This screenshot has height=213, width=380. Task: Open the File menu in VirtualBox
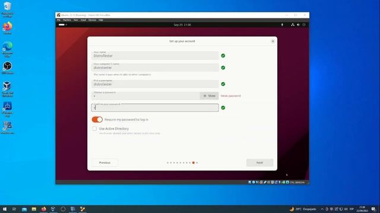click(x=59, y=20)
